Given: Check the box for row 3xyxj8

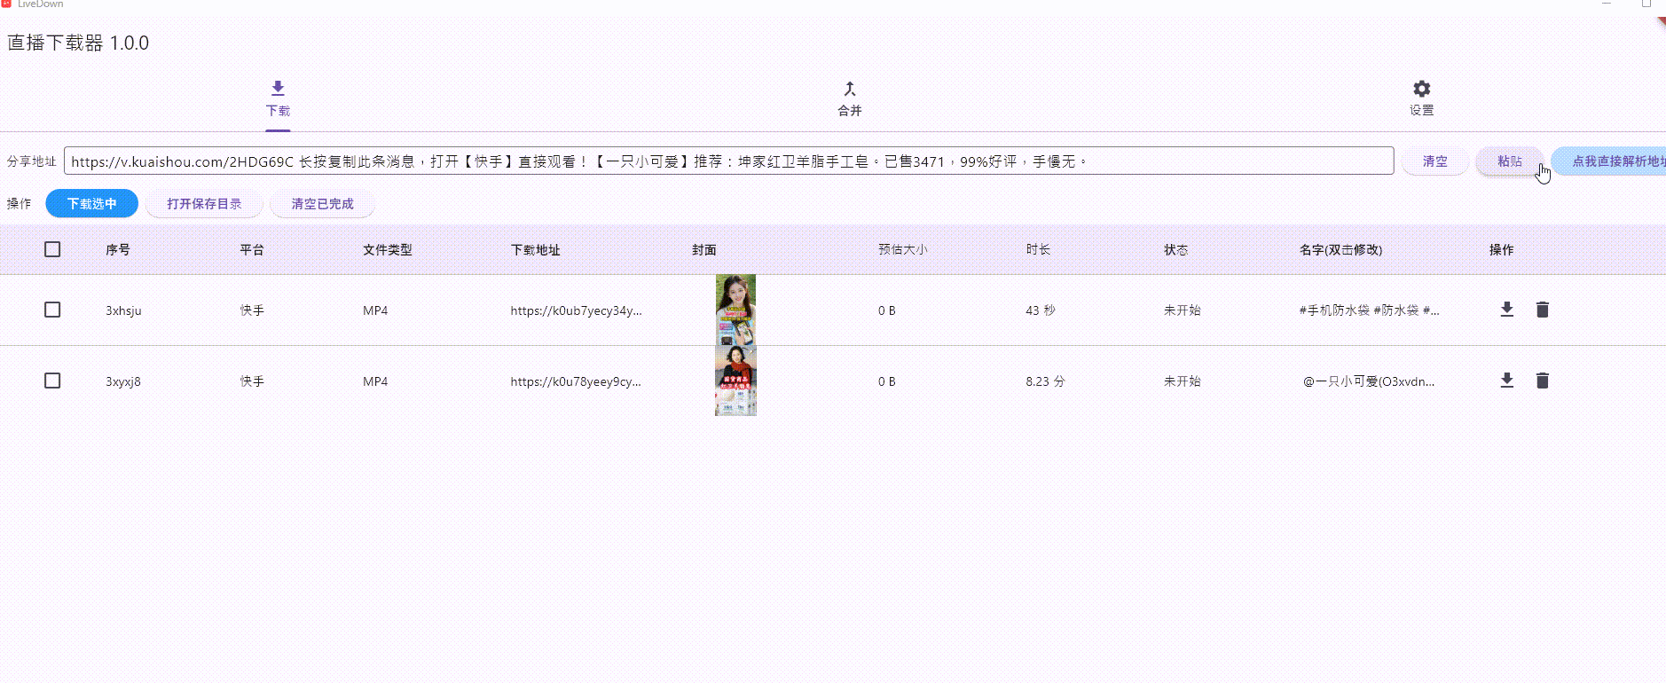Looking at the screenshot, I should (x=52, y=381).
